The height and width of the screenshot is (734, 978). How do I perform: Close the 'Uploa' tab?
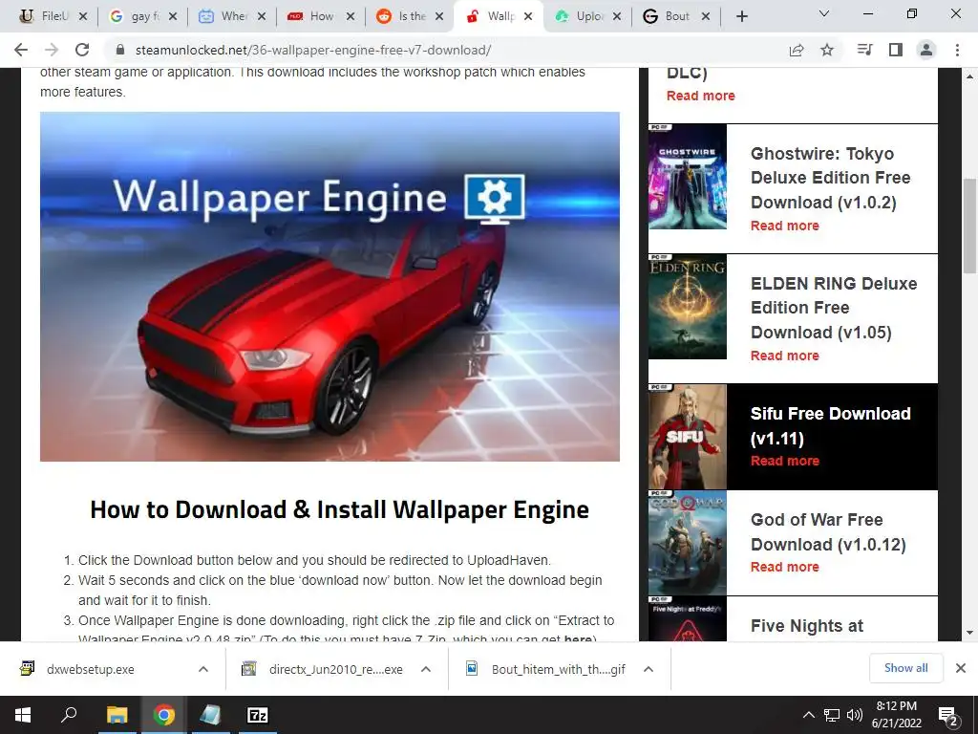coord(617,16)
